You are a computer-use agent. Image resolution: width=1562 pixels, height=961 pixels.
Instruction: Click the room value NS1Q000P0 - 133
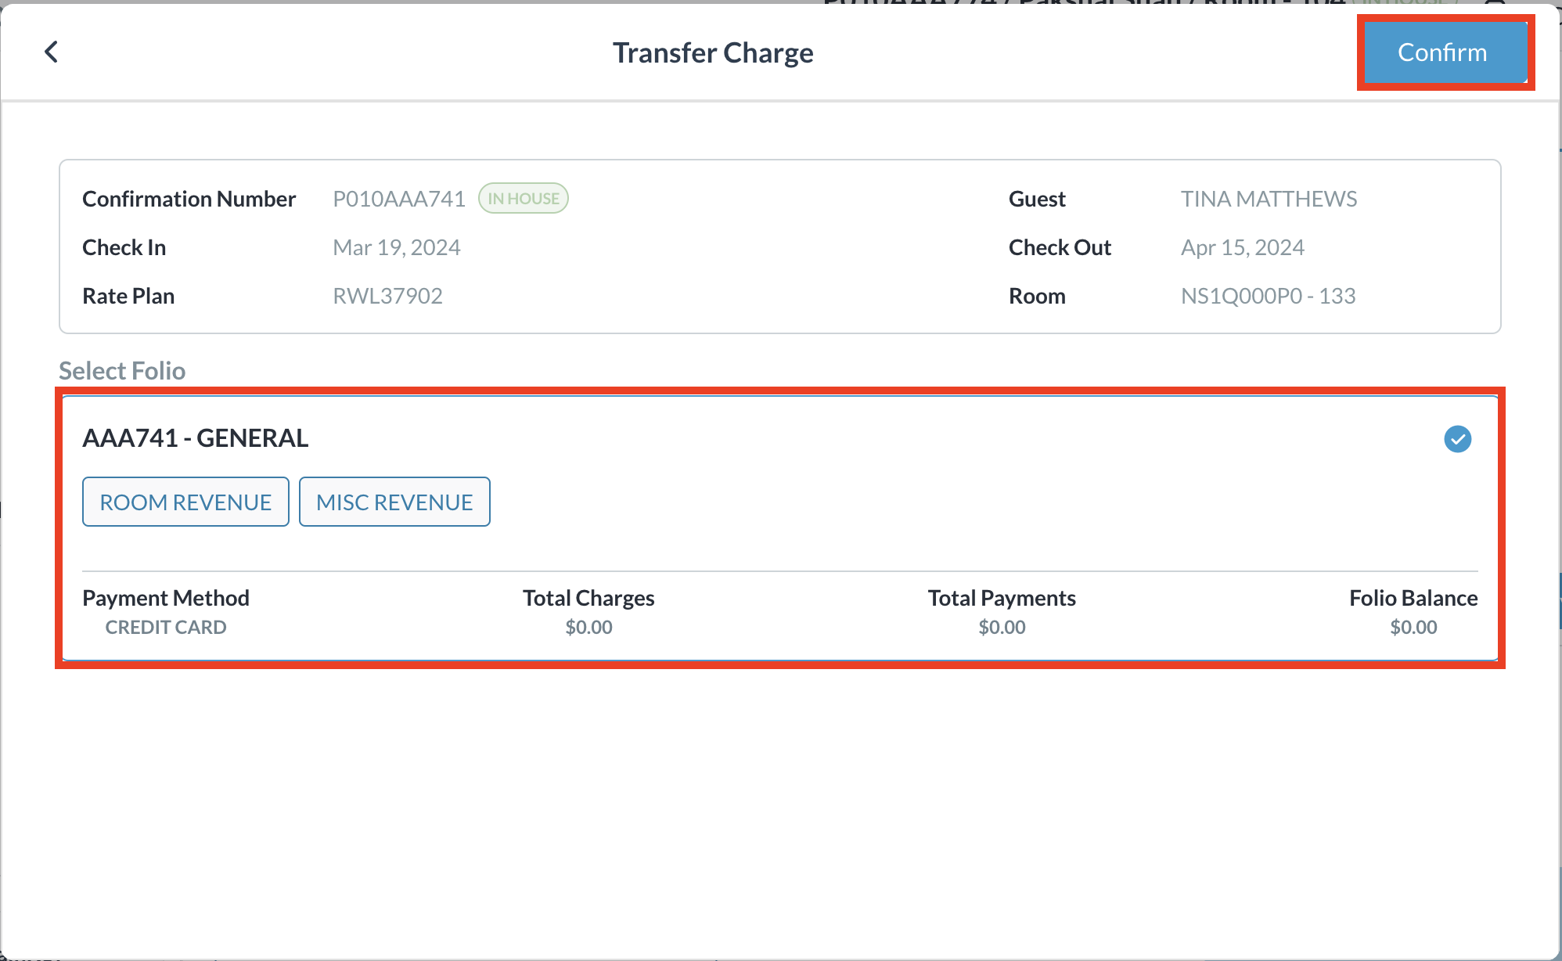(1268, 296)
